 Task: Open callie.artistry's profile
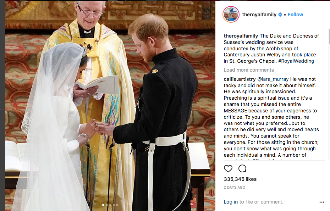(240, 79)
